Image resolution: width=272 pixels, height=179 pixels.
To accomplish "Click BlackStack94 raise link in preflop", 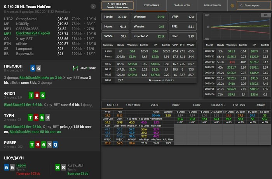I will [40, 78].
